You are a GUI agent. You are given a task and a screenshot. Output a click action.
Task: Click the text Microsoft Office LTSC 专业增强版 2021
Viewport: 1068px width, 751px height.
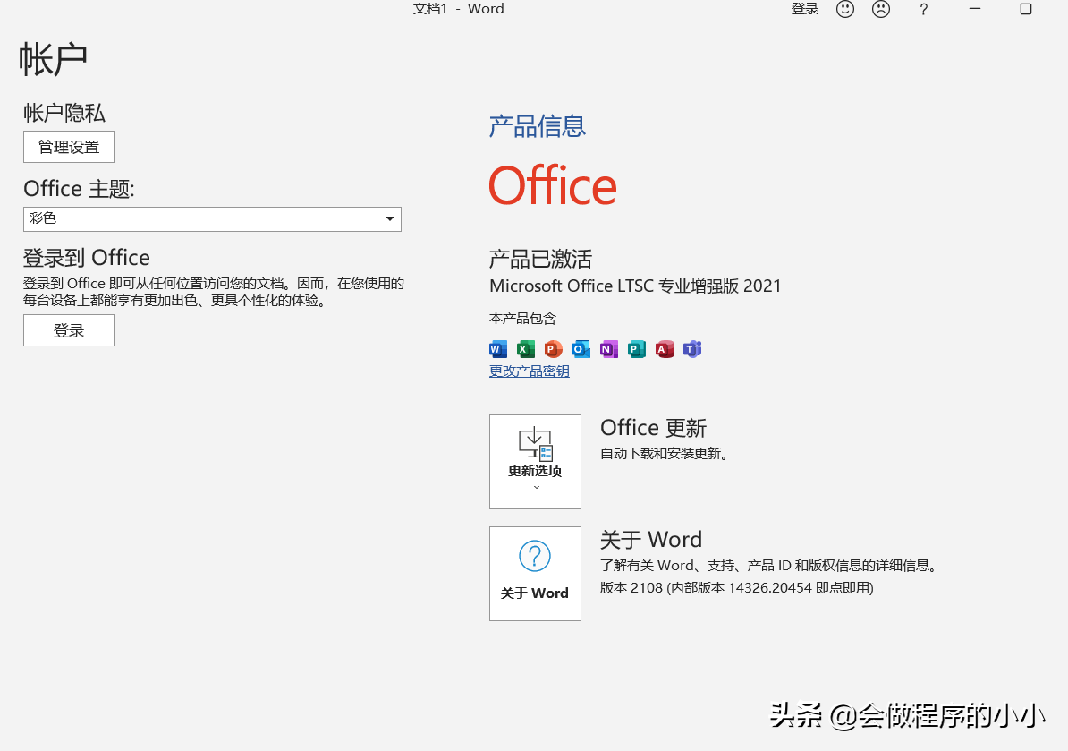(x=635, y=286)
